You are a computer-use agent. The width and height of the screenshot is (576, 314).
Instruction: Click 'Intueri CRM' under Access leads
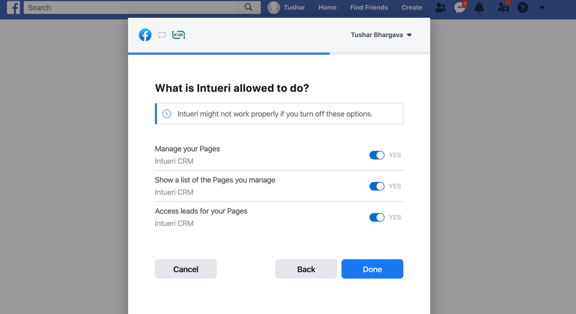click(x=174, y=223)
